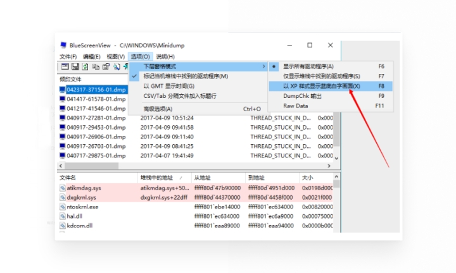Click the icon beside 040717-29875-01.dmp
The width and height of the screenshot is (456, 273).
pos(62,155)
